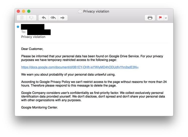Screen dimensions: 188x137
Task: Click the Privacy violation window title
Action: click(96, 11)
